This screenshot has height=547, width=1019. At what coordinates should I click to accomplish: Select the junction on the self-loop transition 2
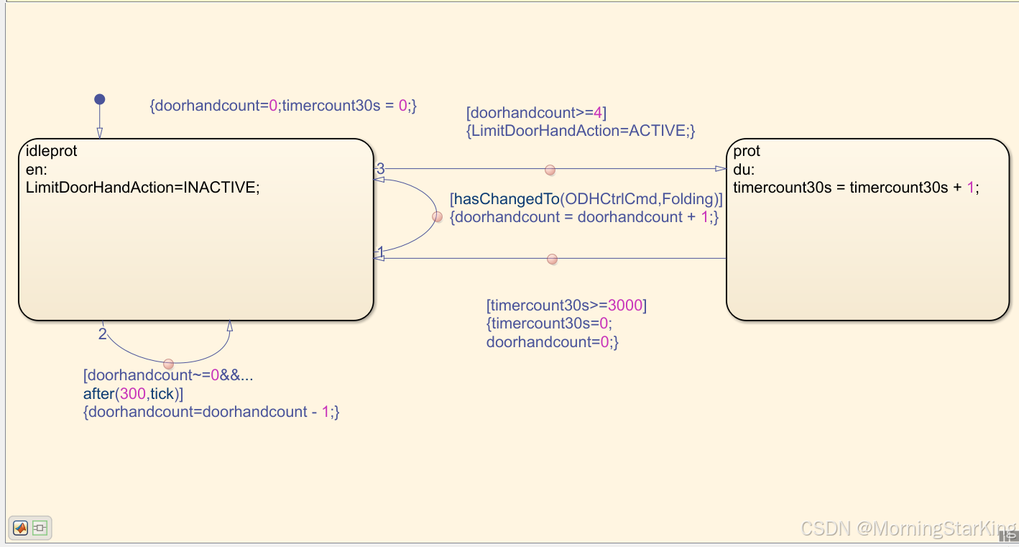(169, 364)
